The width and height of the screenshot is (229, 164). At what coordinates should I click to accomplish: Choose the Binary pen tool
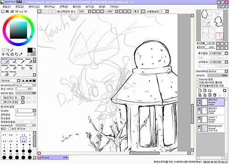pyautogui.click(x=13, y=73)
